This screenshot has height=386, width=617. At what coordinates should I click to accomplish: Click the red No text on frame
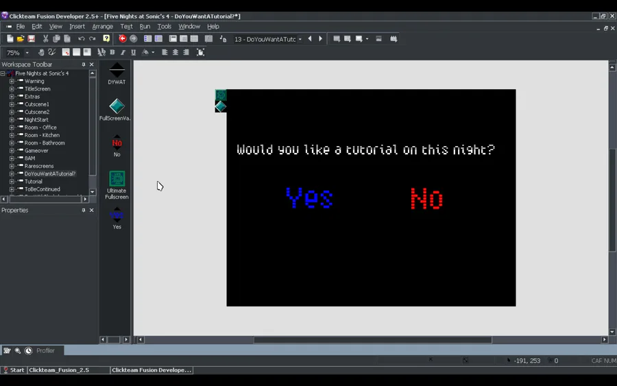pos(427,198)
